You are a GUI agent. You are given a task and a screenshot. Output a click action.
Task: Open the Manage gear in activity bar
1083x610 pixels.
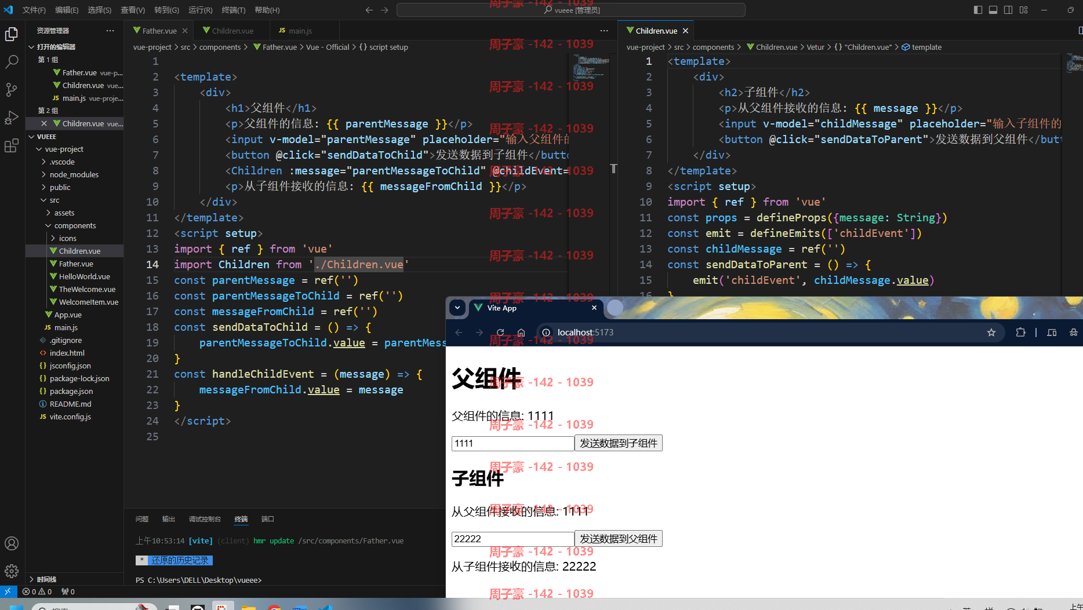coord(12,571)
